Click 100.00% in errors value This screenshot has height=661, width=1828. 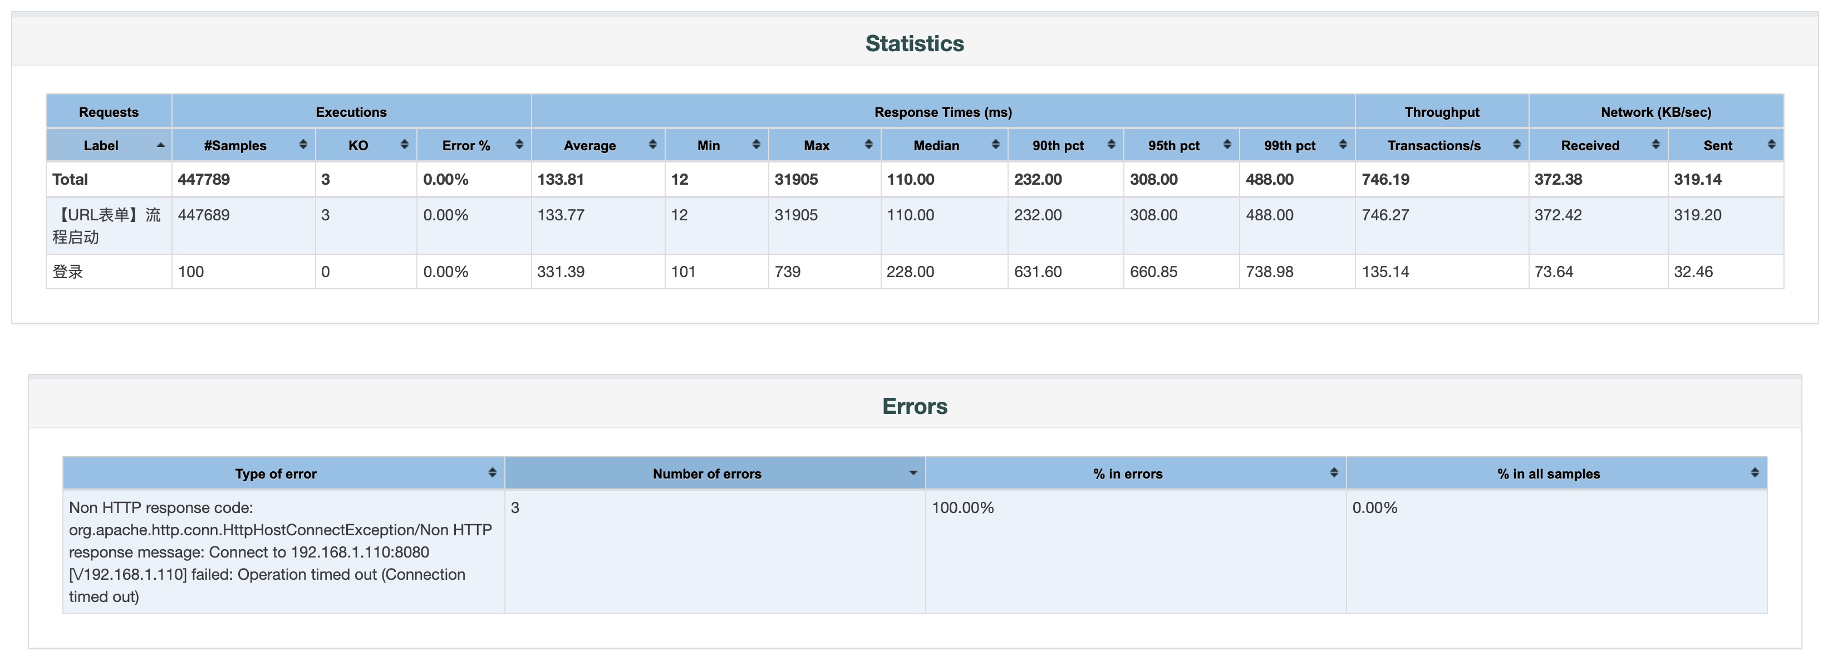pos(962,508)
